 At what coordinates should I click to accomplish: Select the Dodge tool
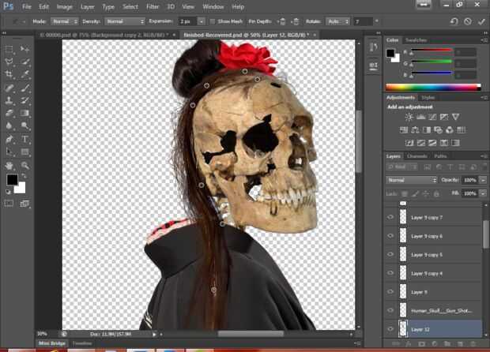tap(24, 125)
